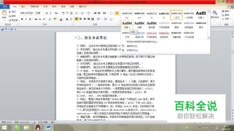
Task: Decrease font size with Shrink Font icon
Action: (51, 13)
